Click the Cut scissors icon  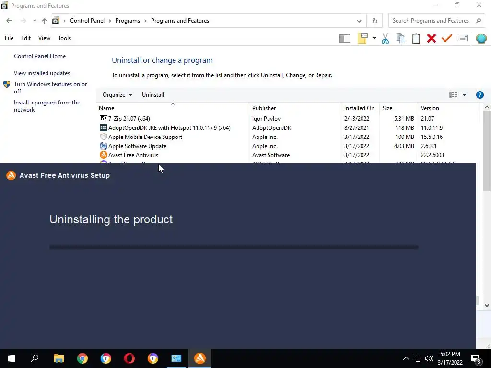[x=385, y=38]
